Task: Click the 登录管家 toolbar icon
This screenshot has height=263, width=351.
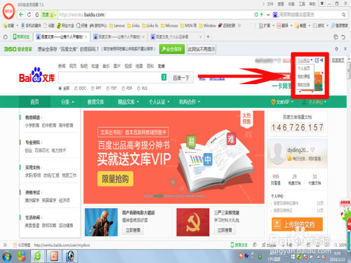Action: (x=340, y=25)
